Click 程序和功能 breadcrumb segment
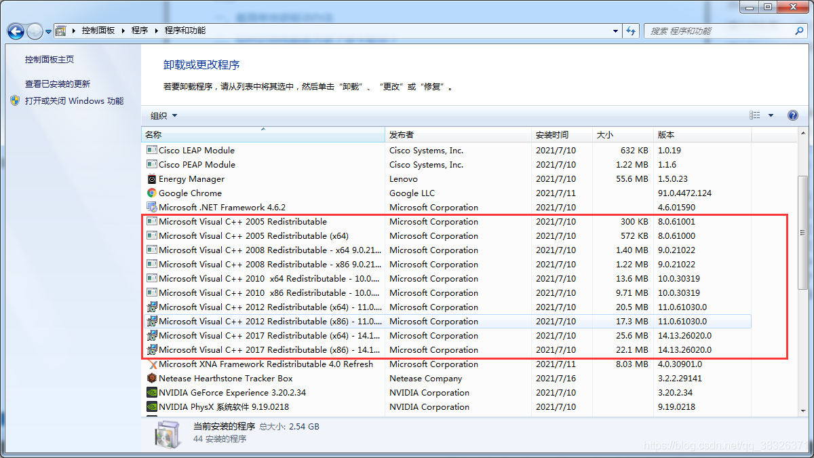 pyautogui.click(x=185, y=31)
